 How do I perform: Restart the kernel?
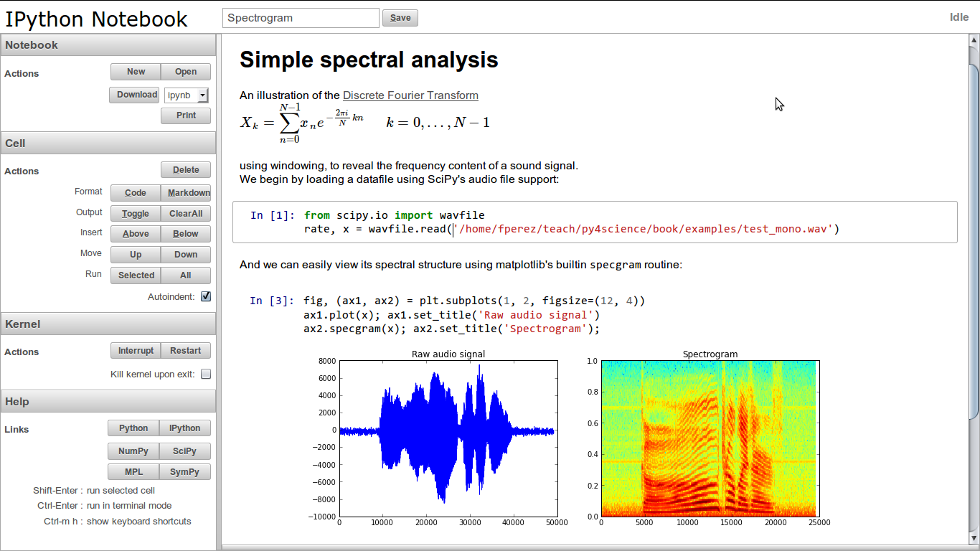coord(186,351)
